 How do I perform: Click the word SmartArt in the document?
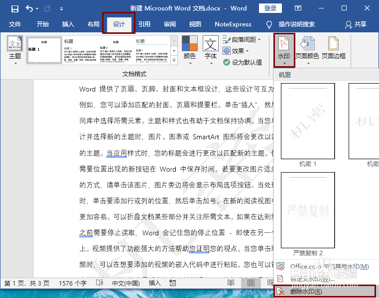click(206, 137)
